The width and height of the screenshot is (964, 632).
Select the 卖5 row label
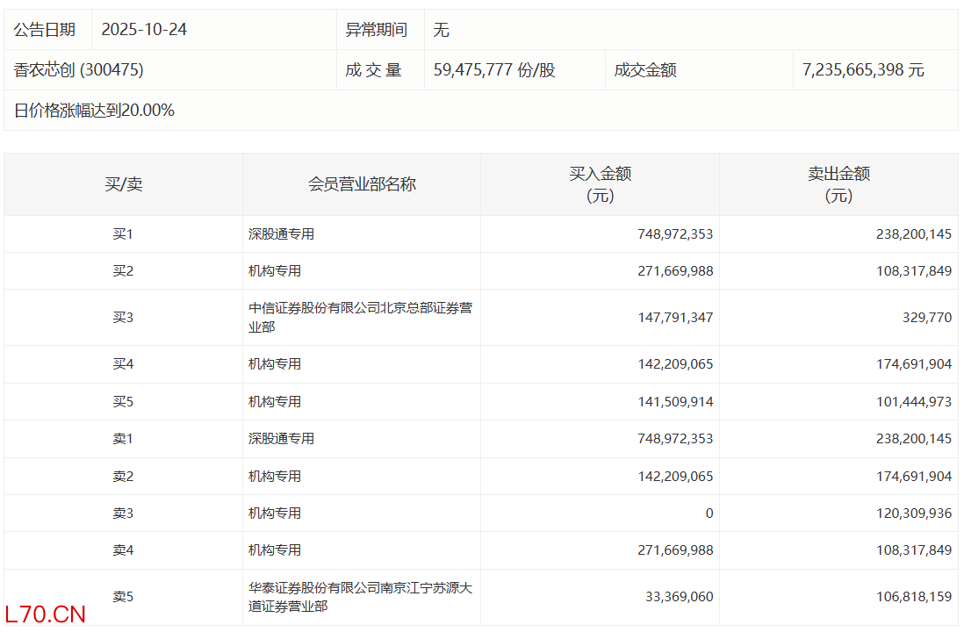(123, 596)
